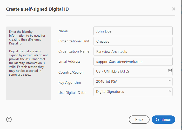Click the 'Email Address' label

[x=69, y=62]
